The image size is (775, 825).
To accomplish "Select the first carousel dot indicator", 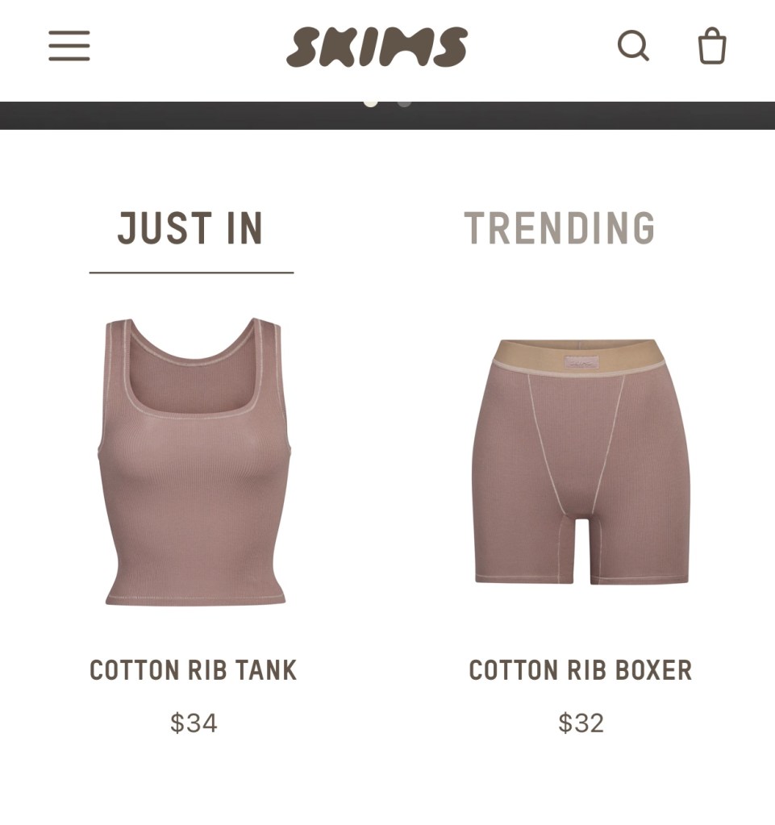I will pos(371,103).
